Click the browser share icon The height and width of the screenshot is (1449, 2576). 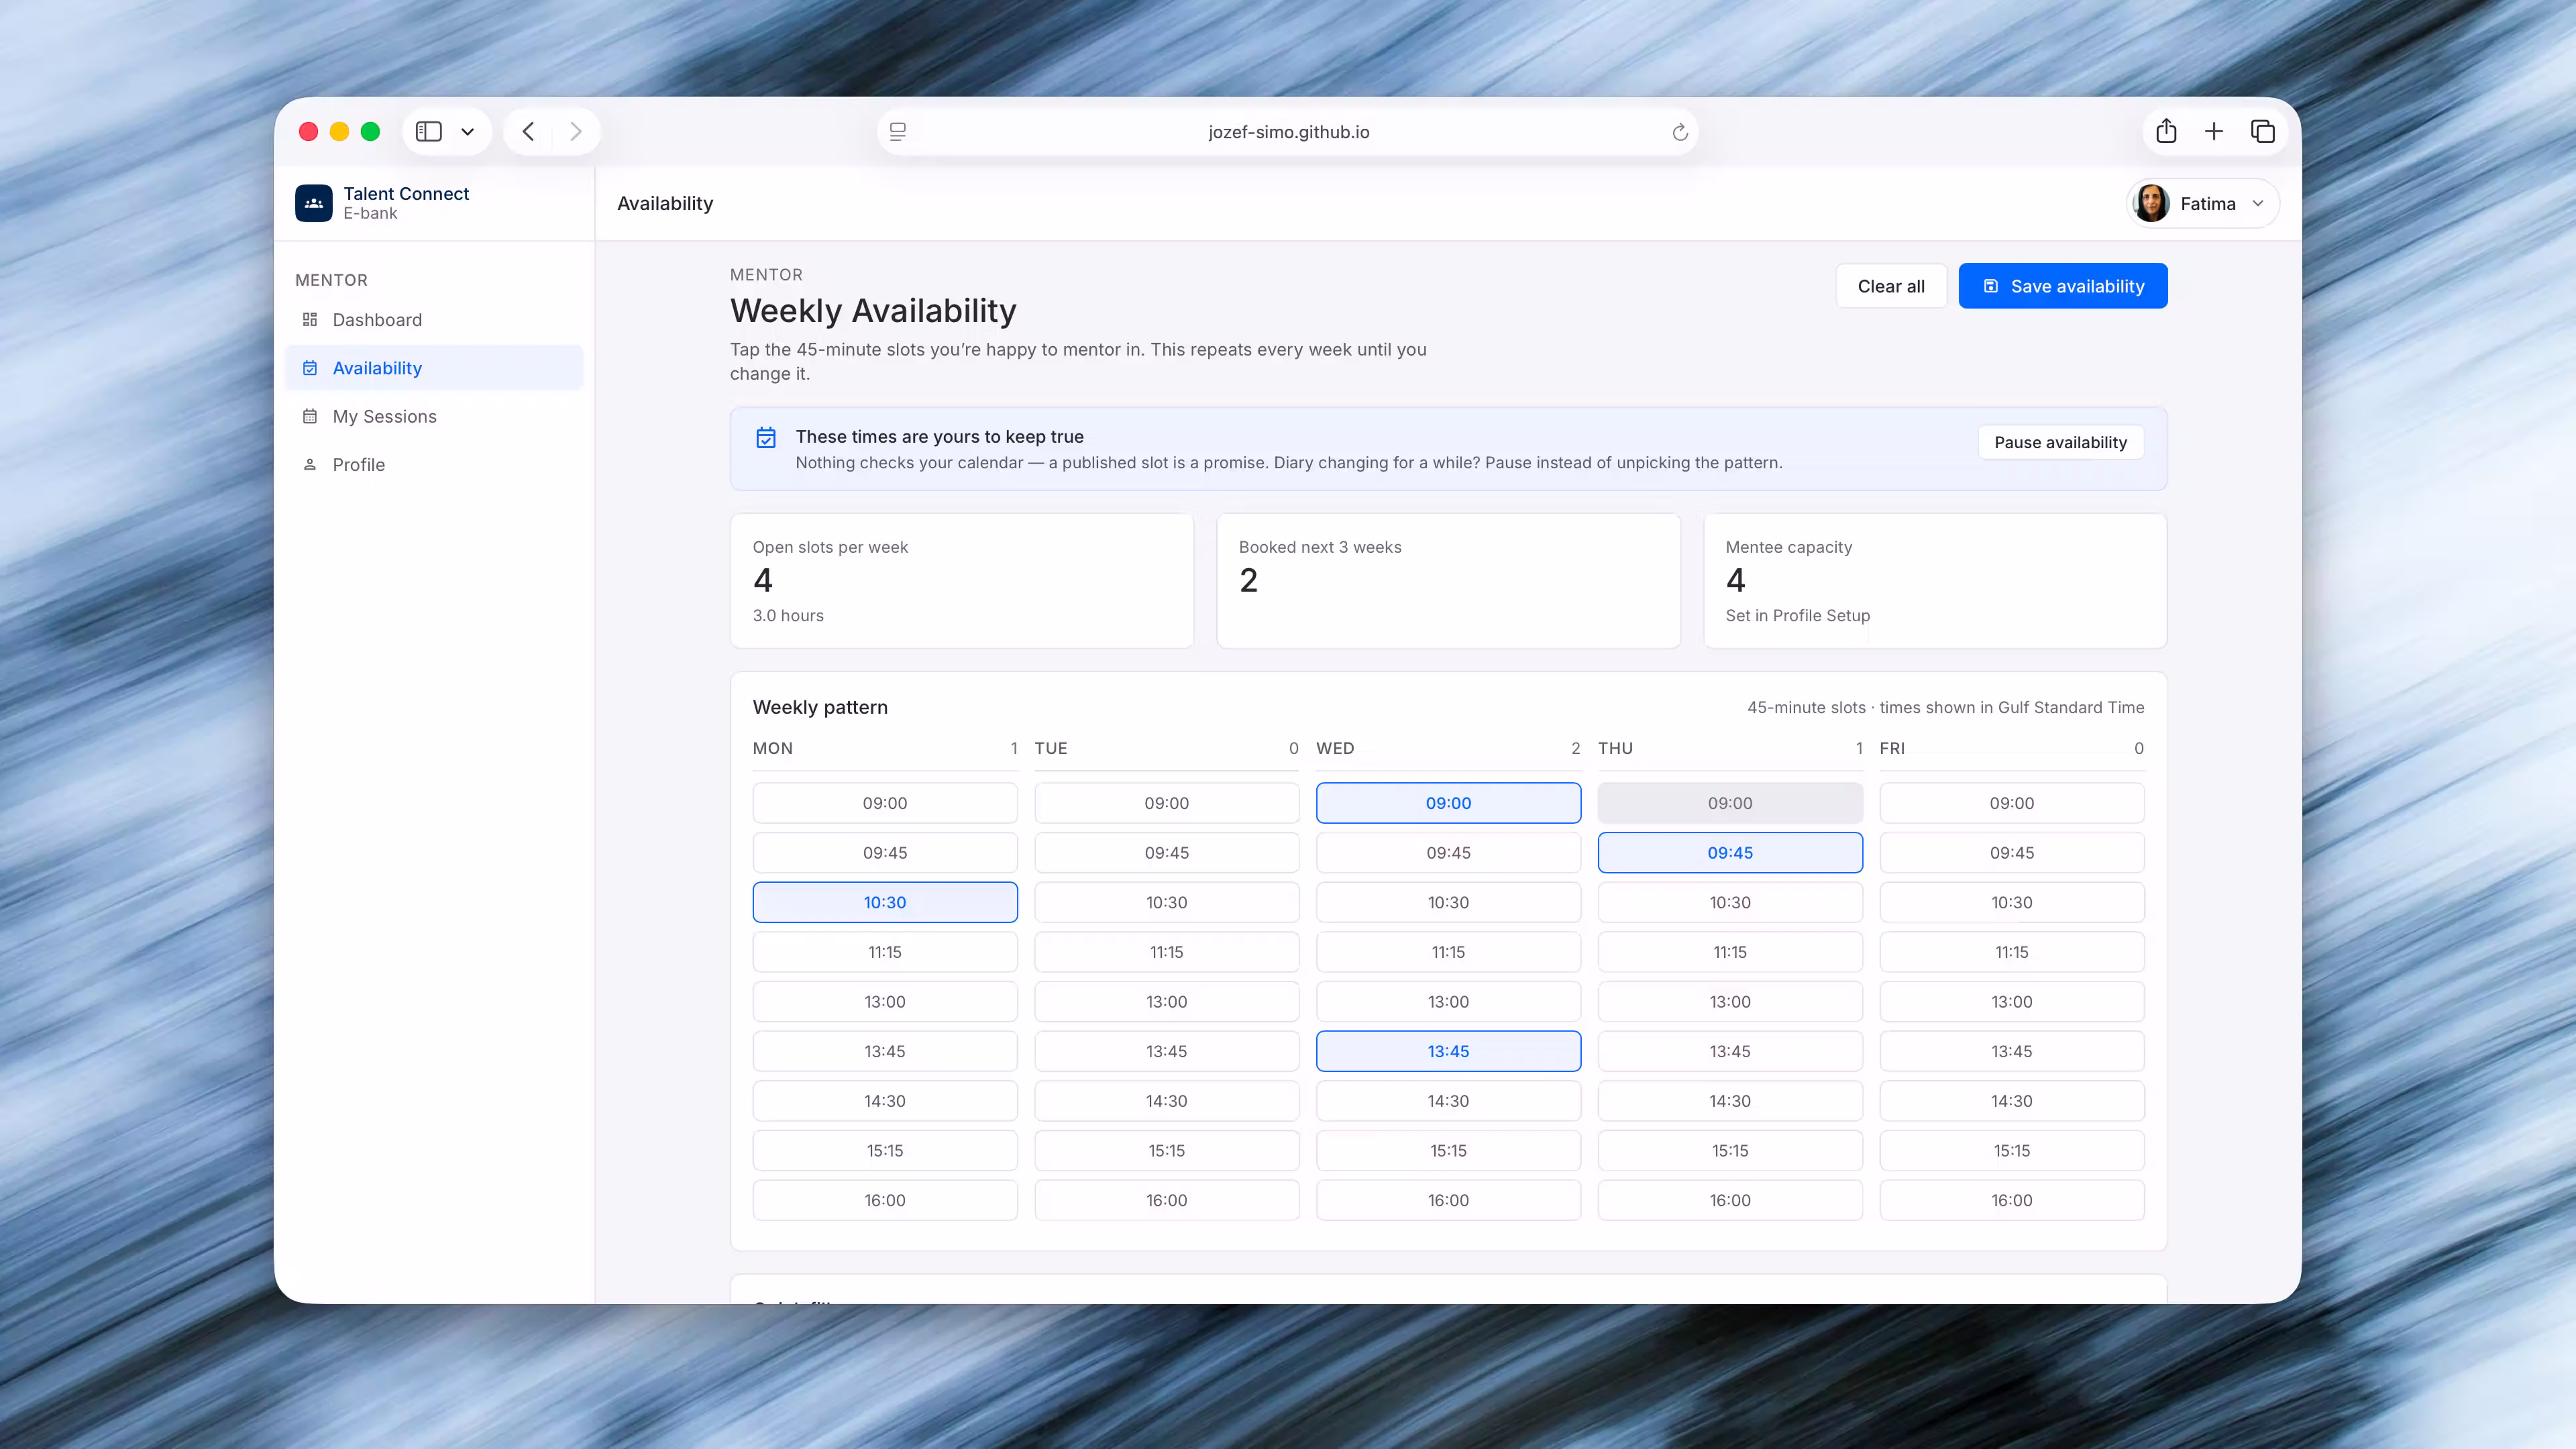coord(2166,131)
